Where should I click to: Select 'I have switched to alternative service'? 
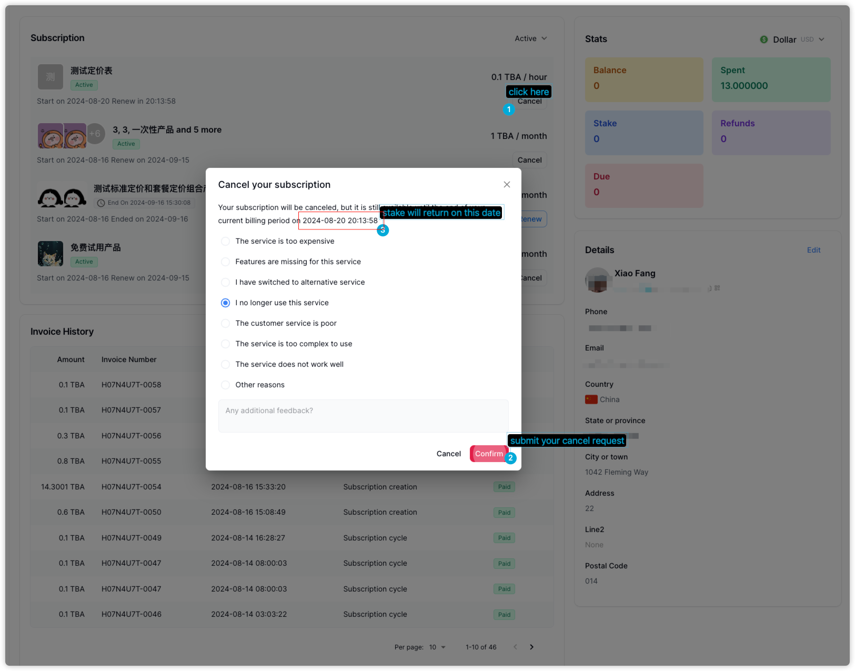225,282
